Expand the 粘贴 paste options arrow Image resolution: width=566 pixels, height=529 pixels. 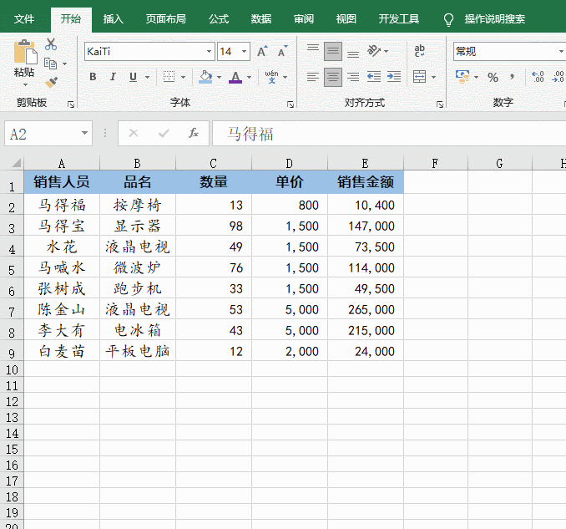25,85
